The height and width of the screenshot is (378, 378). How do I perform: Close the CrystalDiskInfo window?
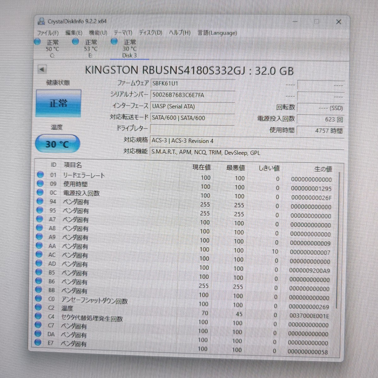339,22
